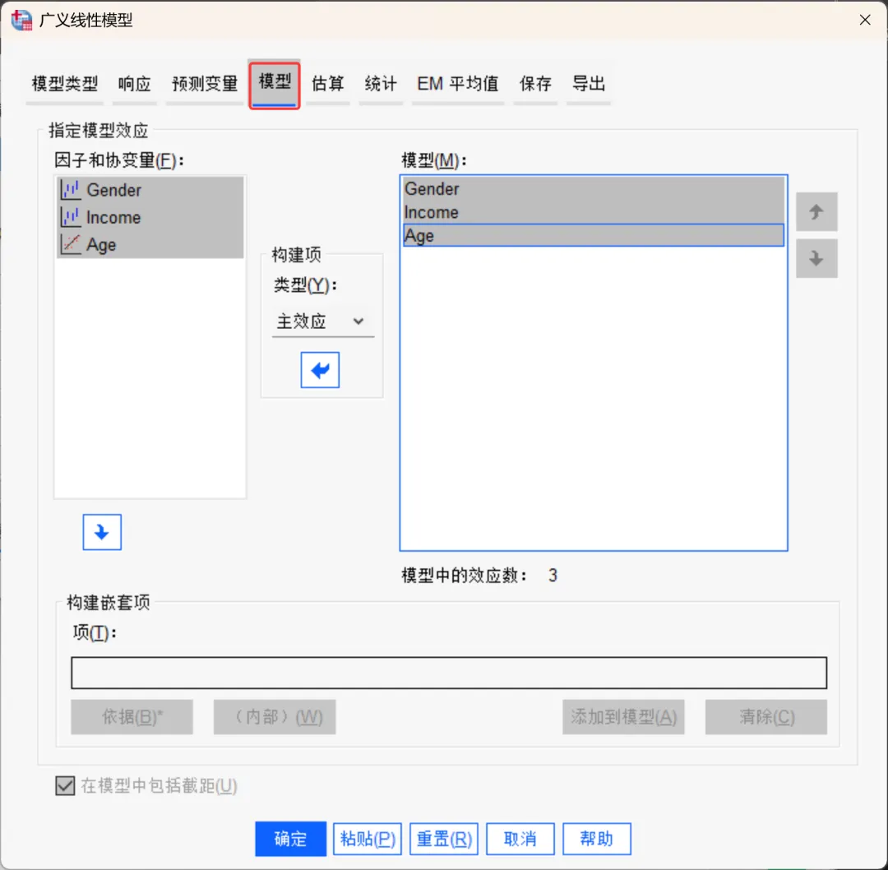Viewport: 888px width, 870px height.
Task: Click the Age scale variable icon
Action: (70, 244)
